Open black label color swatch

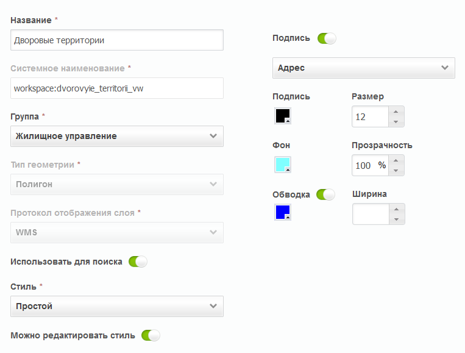point(283,116)
